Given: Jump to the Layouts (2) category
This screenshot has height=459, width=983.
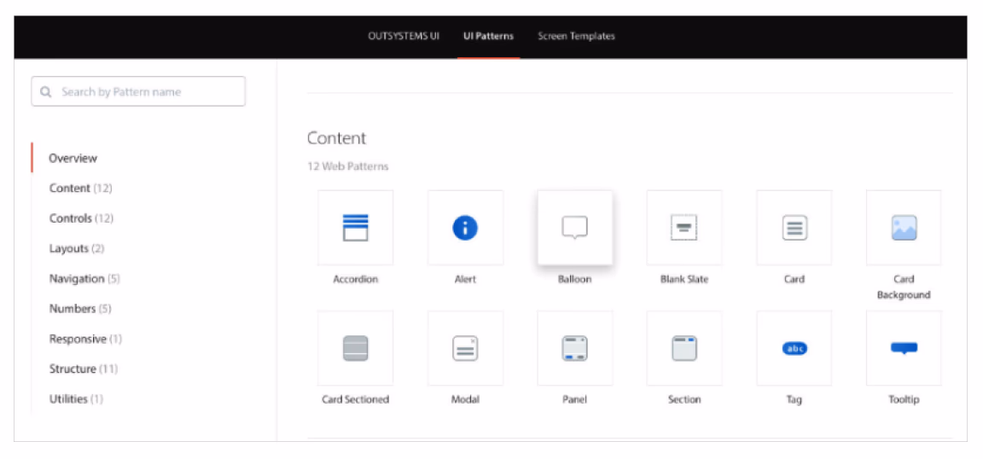Looking at the screenshot, I should tap(77, 248).
